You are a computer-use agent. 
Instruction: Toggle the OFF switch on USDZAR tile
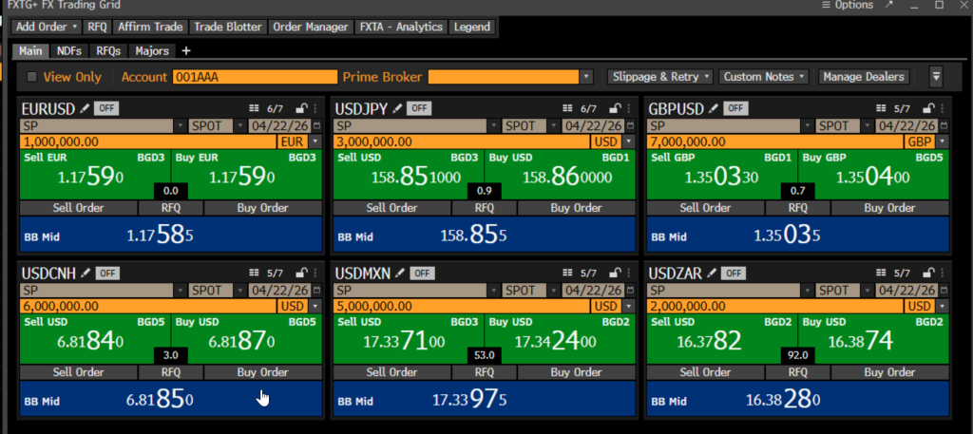point(734,274)
